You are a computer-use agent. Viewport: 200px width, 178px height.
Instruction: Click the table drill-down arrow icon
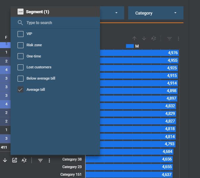(5, 160)
